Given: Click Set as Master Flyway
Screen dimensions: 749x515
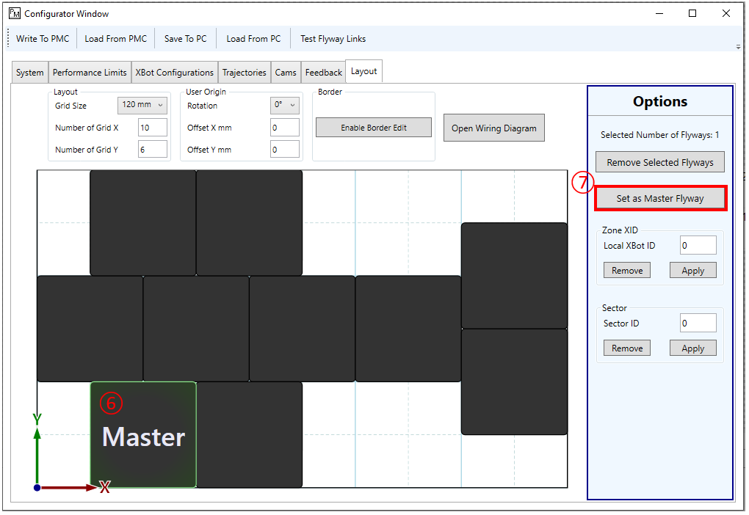Looking at the screenshot, I should (x=659, y=197).
